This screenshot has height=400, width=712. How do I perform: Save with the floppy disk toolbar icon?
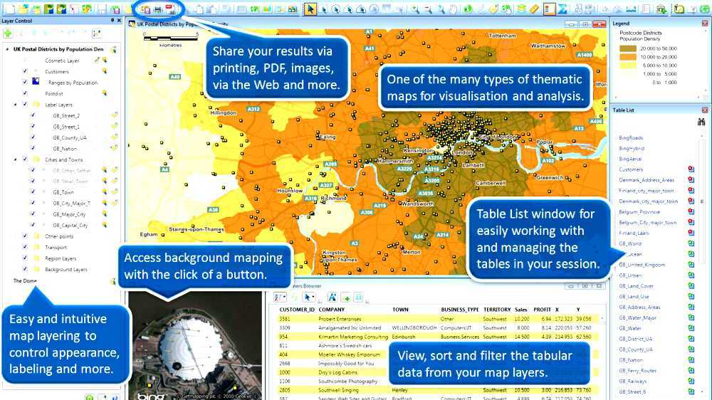[102, 9]
